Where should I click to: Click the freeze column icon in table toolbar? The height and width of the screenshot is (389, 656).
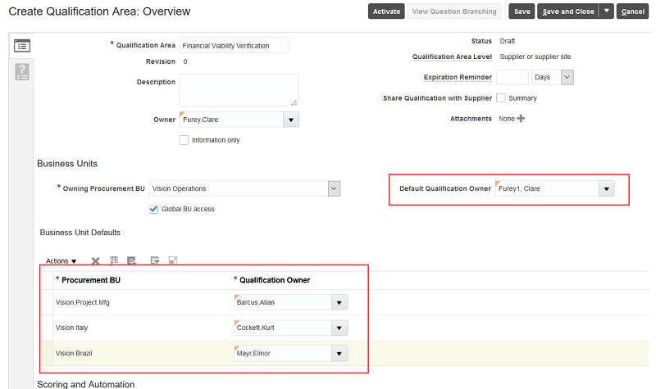pos(114,261)
